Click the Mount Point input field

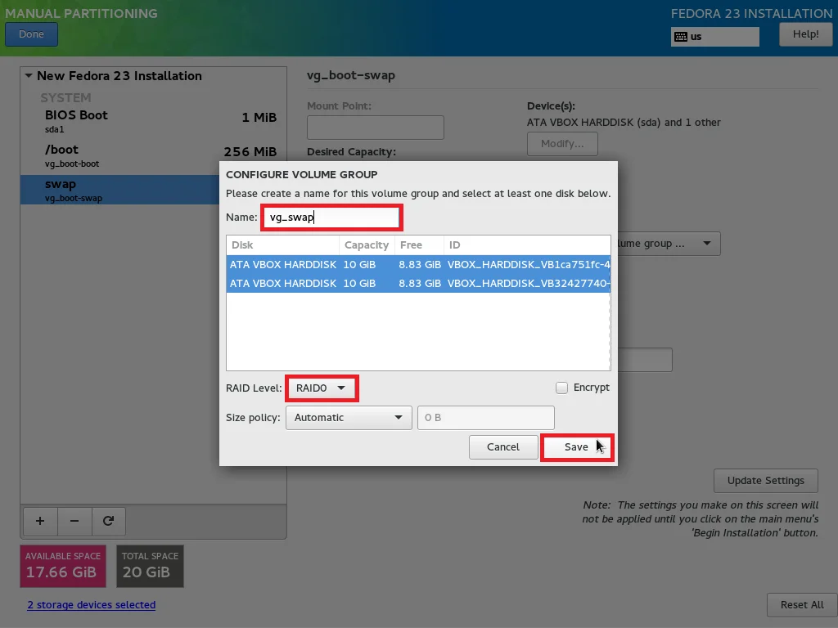pyautogui.click(x=375, y=128)
